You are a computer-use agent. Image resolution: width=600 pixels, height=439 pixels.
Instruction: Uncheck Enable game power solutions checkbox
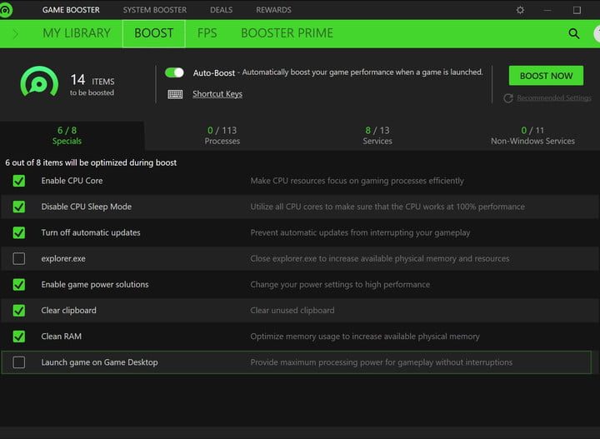18,285
